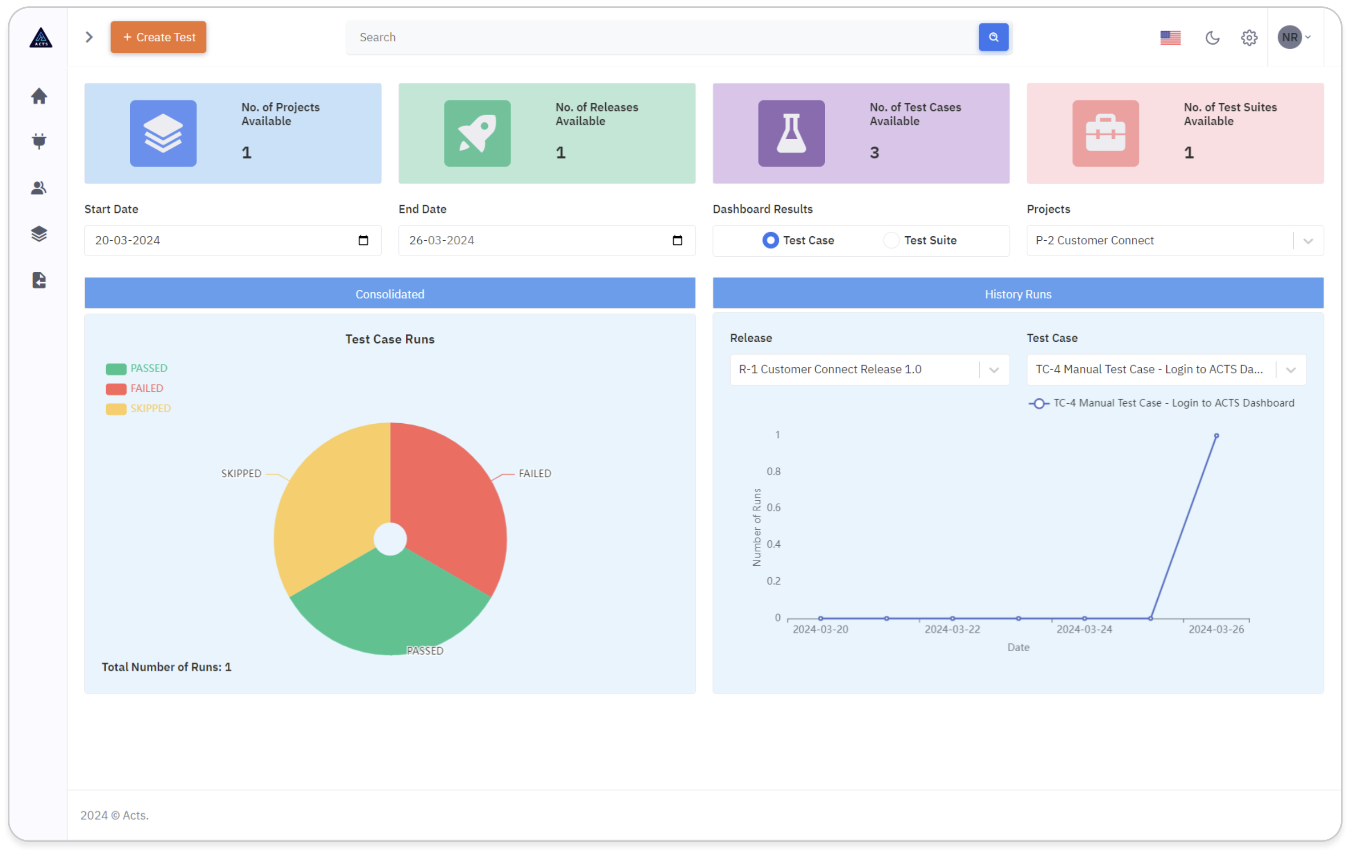Focus the Search input field
Image resolution: width=1349 pixels, height=852 pixels.
(662, 37)
